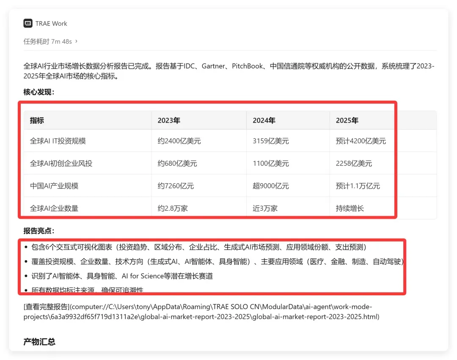Click the bullet starting with 覆盖投资规模
Image resolution: width=457 pixels, height=360 pixels.
point(217,261)
